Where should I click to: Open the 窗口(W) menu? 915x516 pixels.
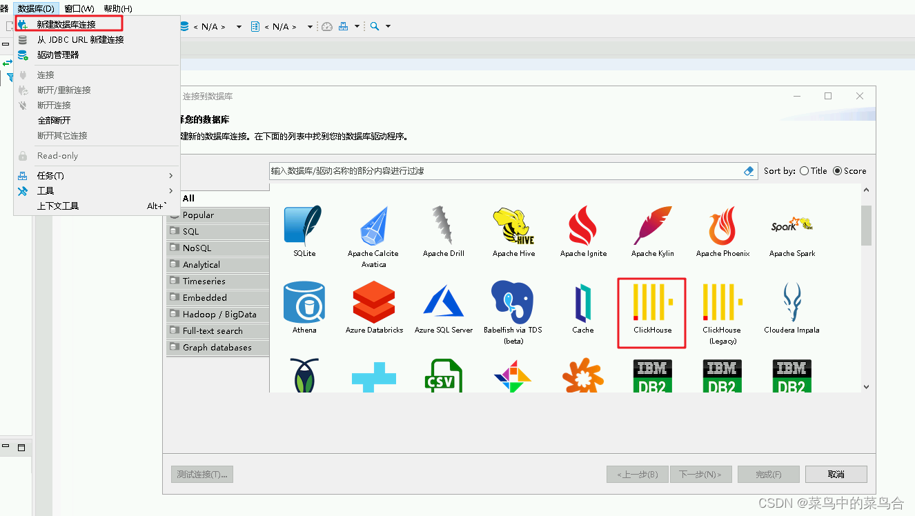click(79, 8)
